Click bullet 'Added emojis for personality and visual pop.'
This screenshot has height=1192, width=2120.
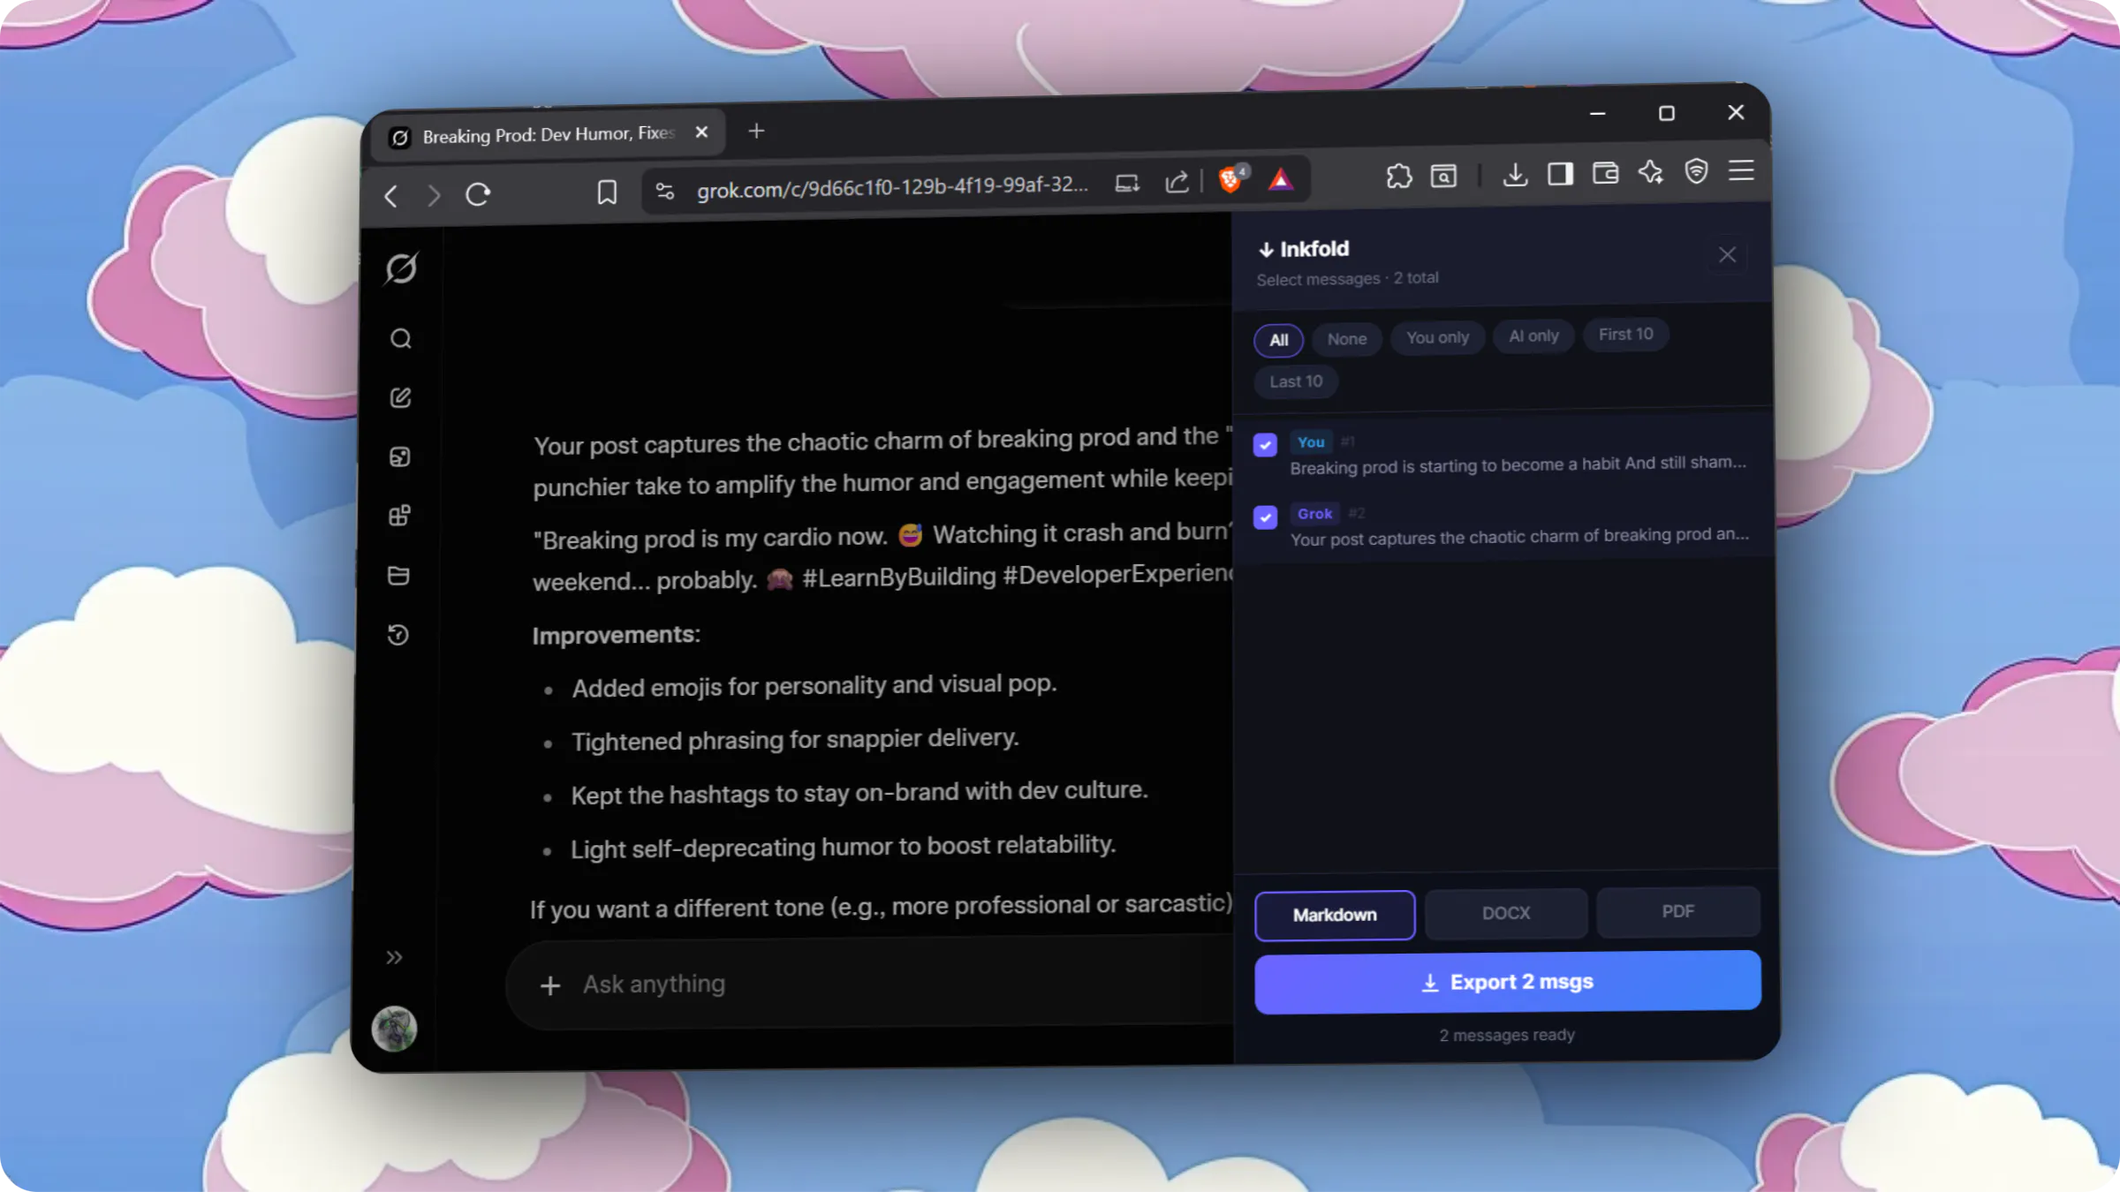click(814, 686)
